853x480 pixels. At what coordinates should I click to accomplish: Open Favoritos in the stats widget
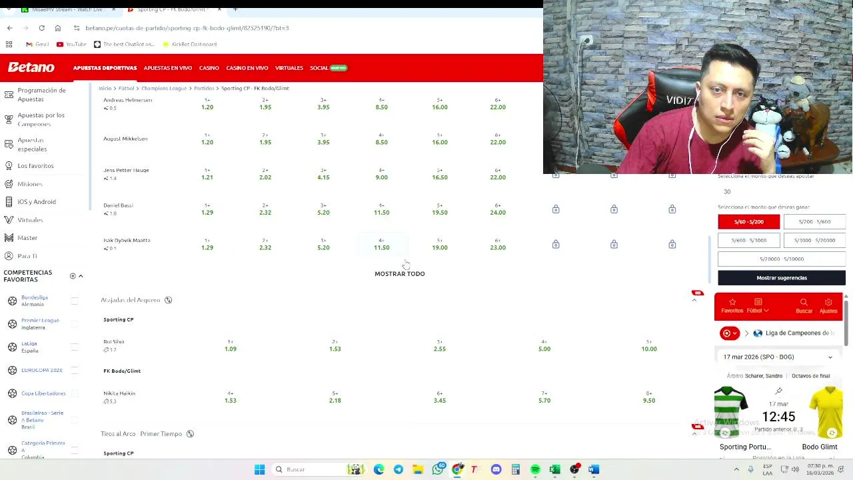pos(732,306)
